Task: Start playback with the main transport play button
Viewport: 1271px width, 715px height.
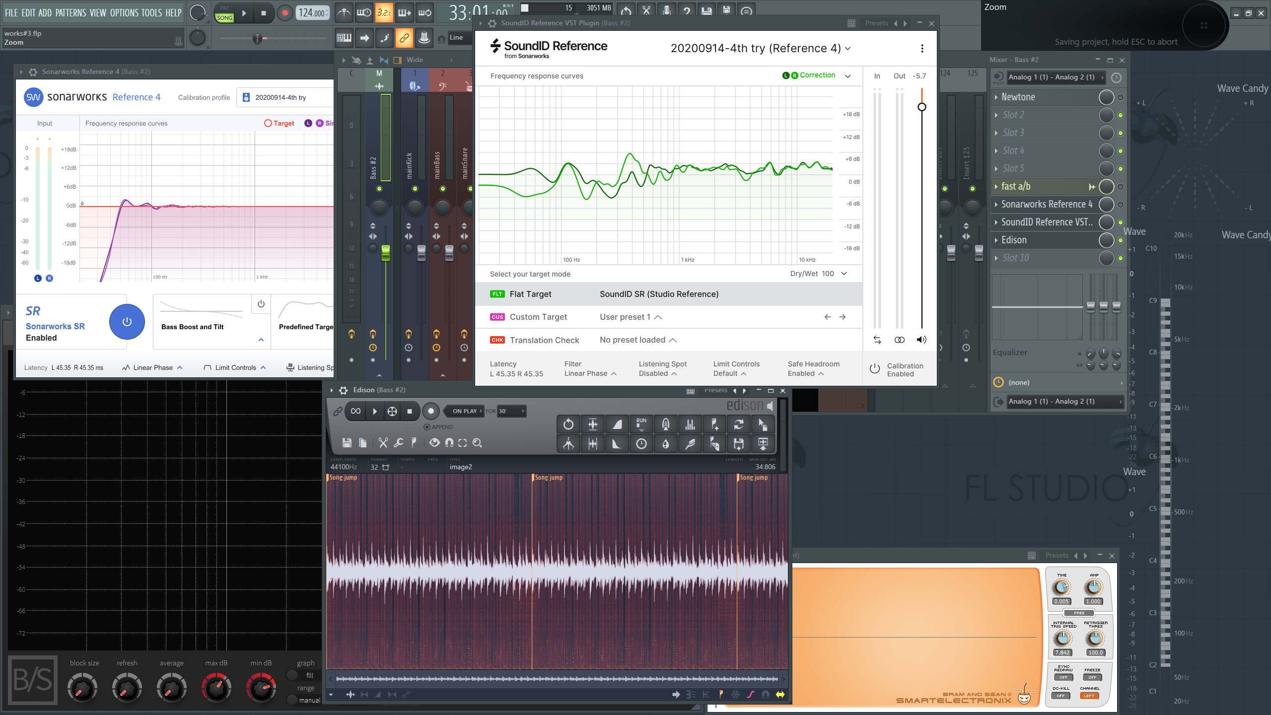Action: click(x=244, y=13)
